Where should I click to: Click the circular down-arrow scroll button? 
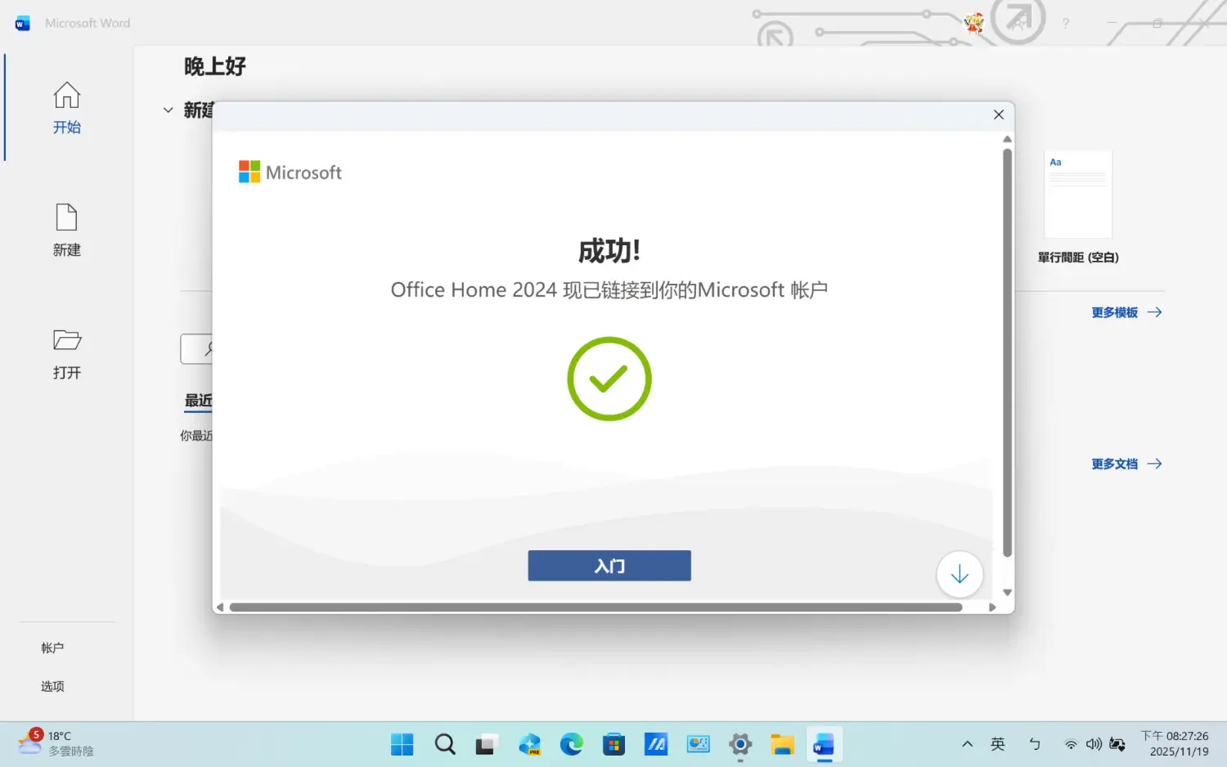point(959,575)
